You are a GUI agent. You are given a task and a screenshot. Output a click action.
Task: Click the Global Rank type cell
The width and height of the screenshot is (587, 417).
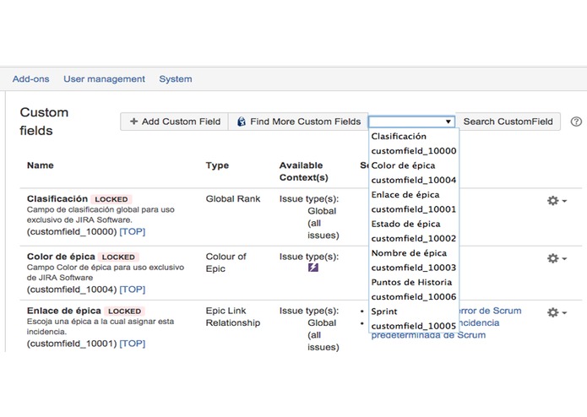(x=233, y=198)
